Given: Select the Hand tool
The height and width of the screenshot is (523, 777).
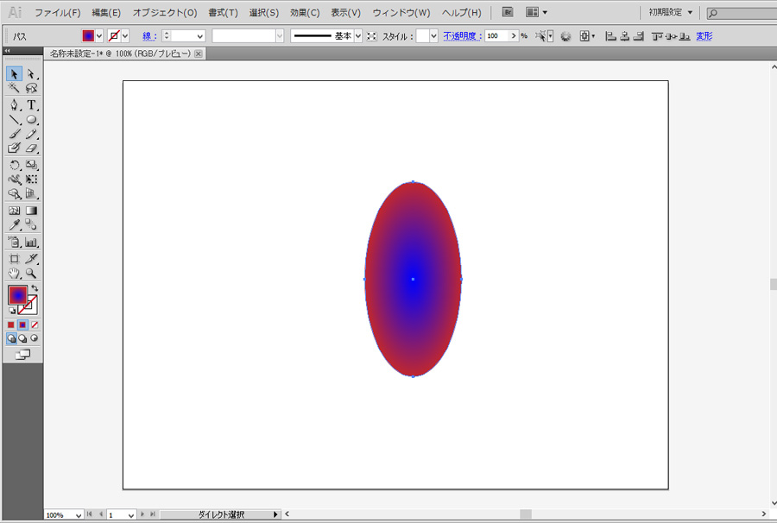Looking at the screenshot, I should point(14,273).
